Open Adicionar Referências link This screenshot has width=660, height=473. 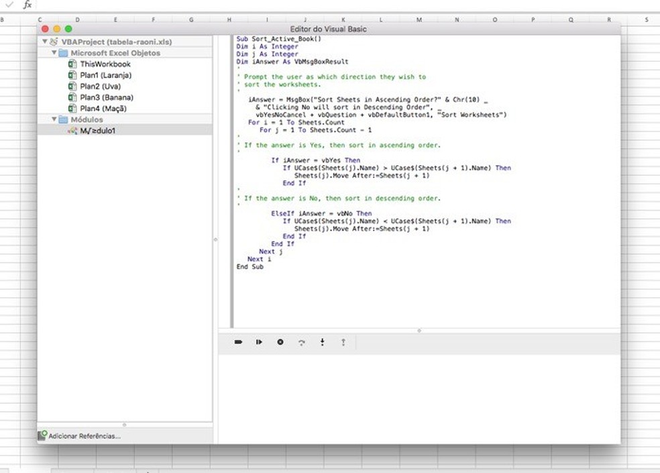pyautogui.click(x=85, y=436)
